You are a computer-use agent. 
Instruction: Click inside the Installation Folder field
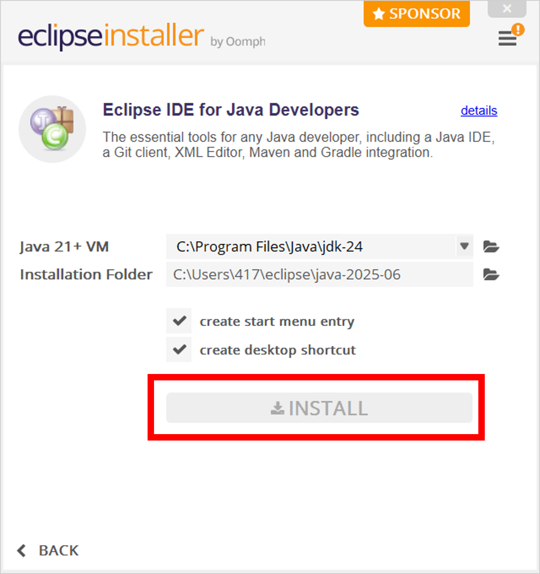(319, 275)
